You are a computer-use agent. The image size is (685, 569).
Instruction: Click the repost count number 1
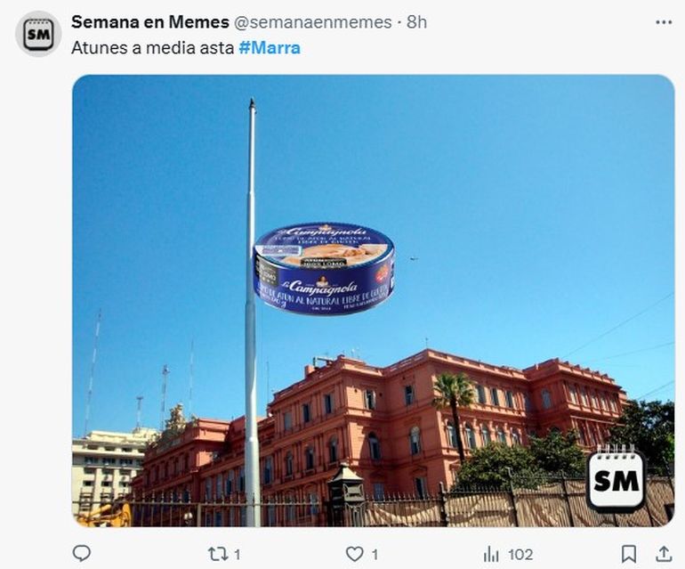(238, 555)
